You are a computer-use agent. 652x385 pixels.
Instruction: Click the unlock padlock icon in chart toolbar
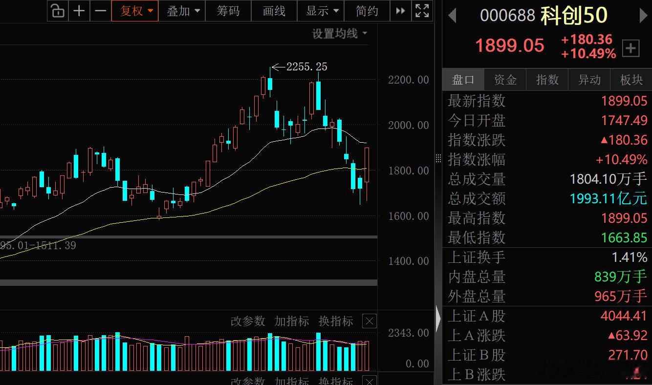coord(58,11)
